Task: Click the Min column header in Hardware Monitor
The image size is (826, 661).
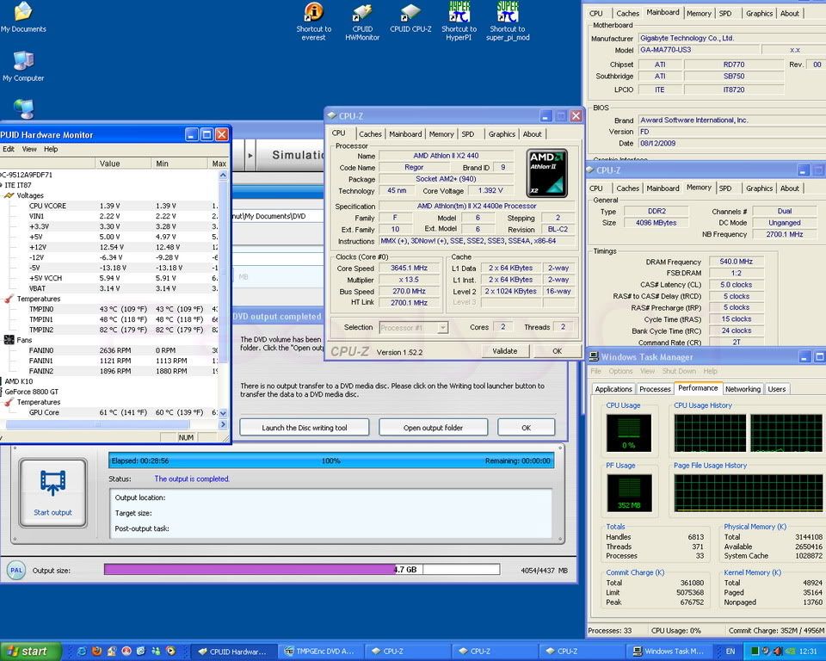Action: (x=179, y=164)
